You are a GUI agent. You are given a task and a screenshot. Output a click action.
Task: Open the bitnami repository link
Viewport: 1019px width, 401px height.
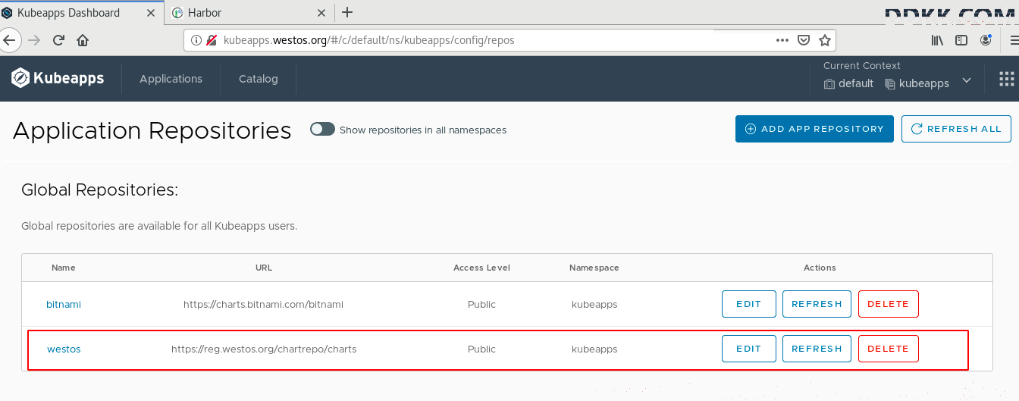click(x=64, y=304)
